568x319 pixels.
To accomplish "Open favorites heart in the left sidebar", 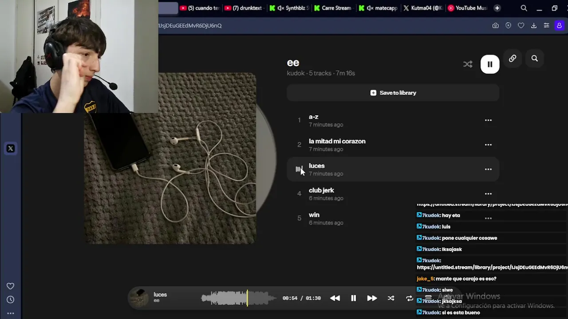I will (x=11, y=286).
